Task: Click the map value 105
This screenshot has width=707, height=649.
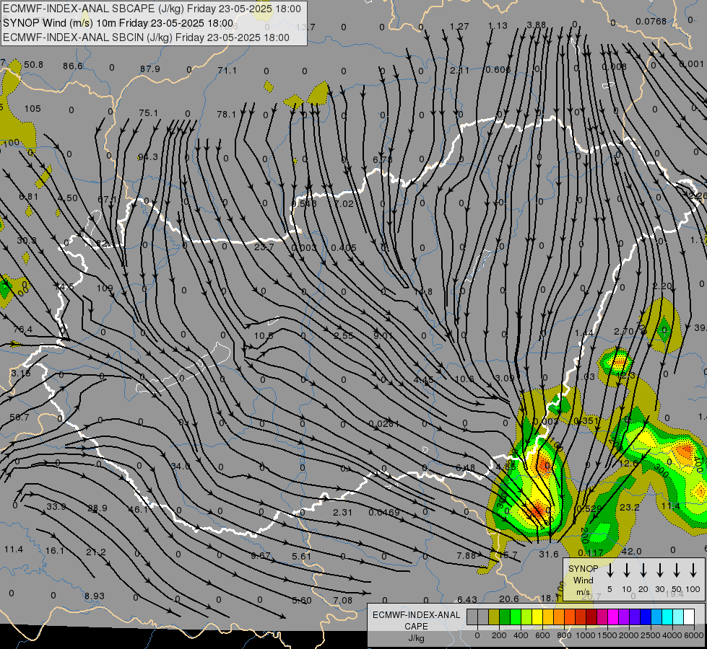Action: tap(32, 109)
